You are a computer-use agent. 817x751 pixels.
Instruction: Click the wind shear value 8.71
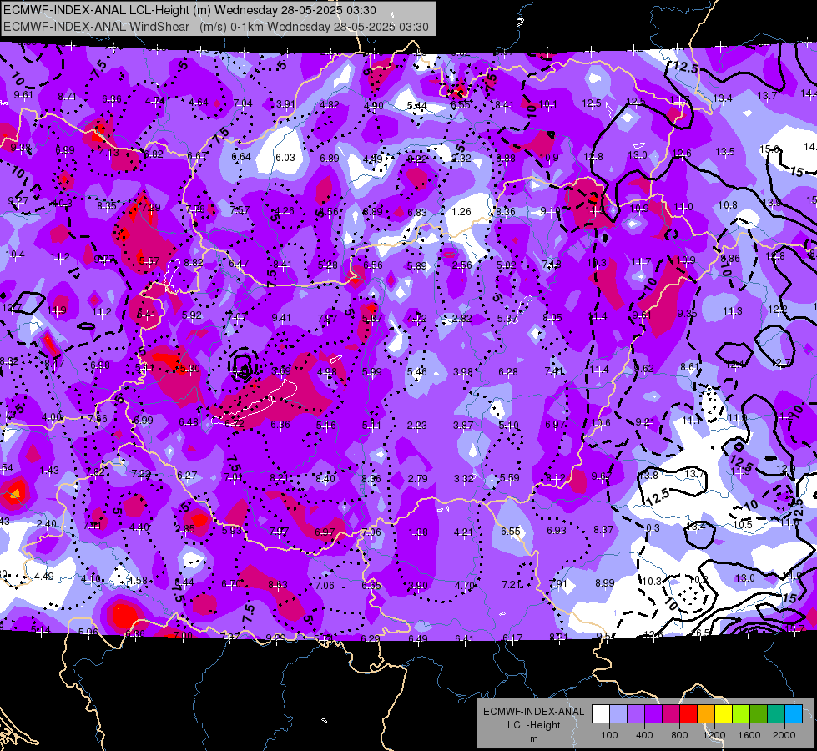[67, 96]
